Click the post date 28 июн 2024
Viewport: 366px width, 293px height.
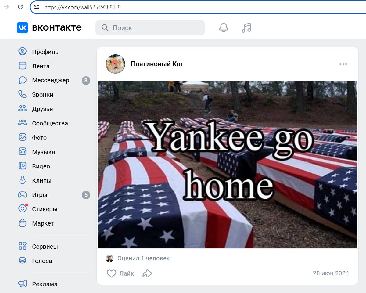coord(331,273)
